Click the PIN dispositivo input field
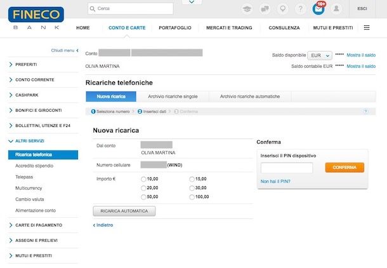This screenshot has height=268, width=387. [x=287, y=168]
